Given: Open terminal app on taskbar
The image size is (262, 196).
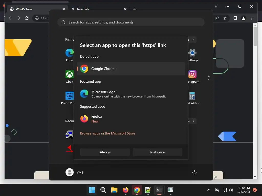Looking at the screenshot, I should (159, 190).
